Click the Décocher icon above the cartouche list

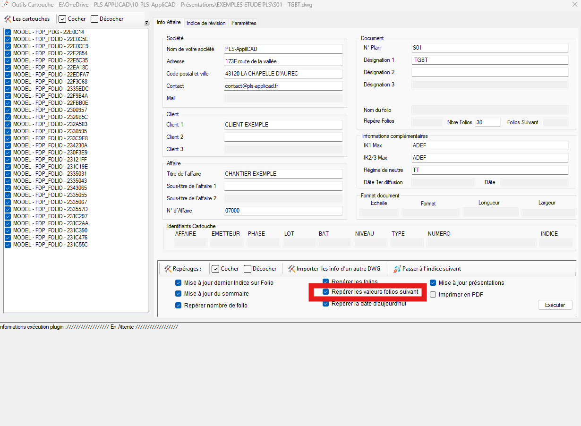pos(94,19)
